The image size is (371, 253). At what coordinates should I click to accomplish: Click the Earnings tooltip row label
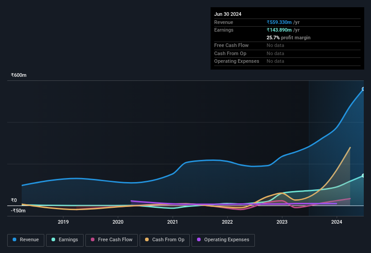[x=224, y=30]
